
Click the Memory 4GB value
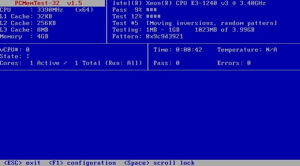[42, 37]
